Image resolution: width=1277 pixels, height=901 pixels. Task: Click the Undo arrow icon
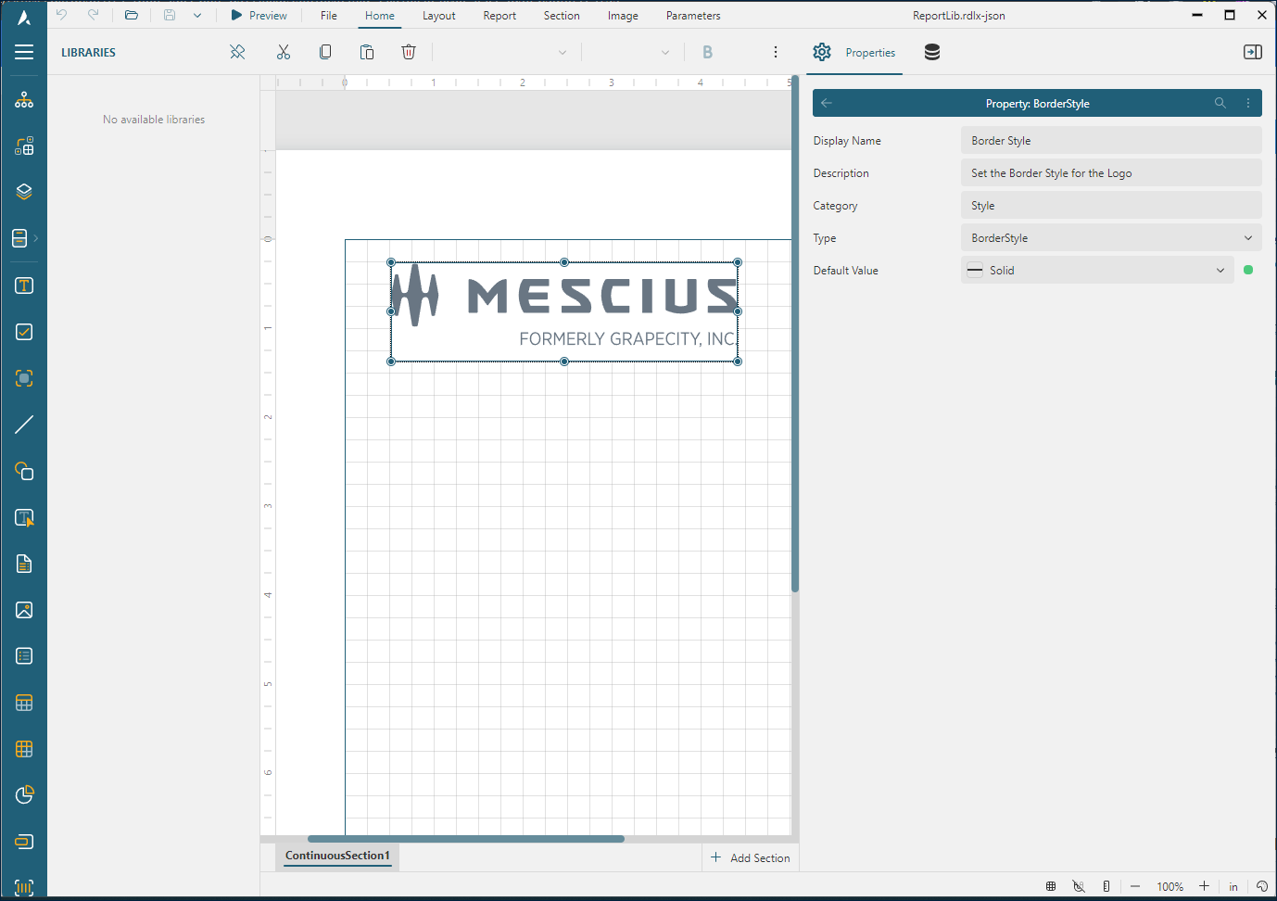coord(61,15)
